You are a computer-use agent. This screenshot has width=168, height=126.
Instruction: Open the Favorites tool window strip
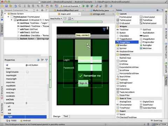click(2, 109)
